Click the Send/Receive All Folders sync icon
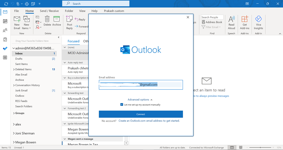 [x=6, y=3]
